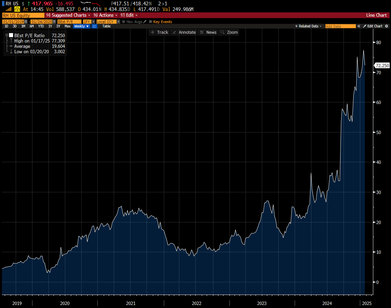Open calendar picker for end date 01/24/2025

[54, 22]
